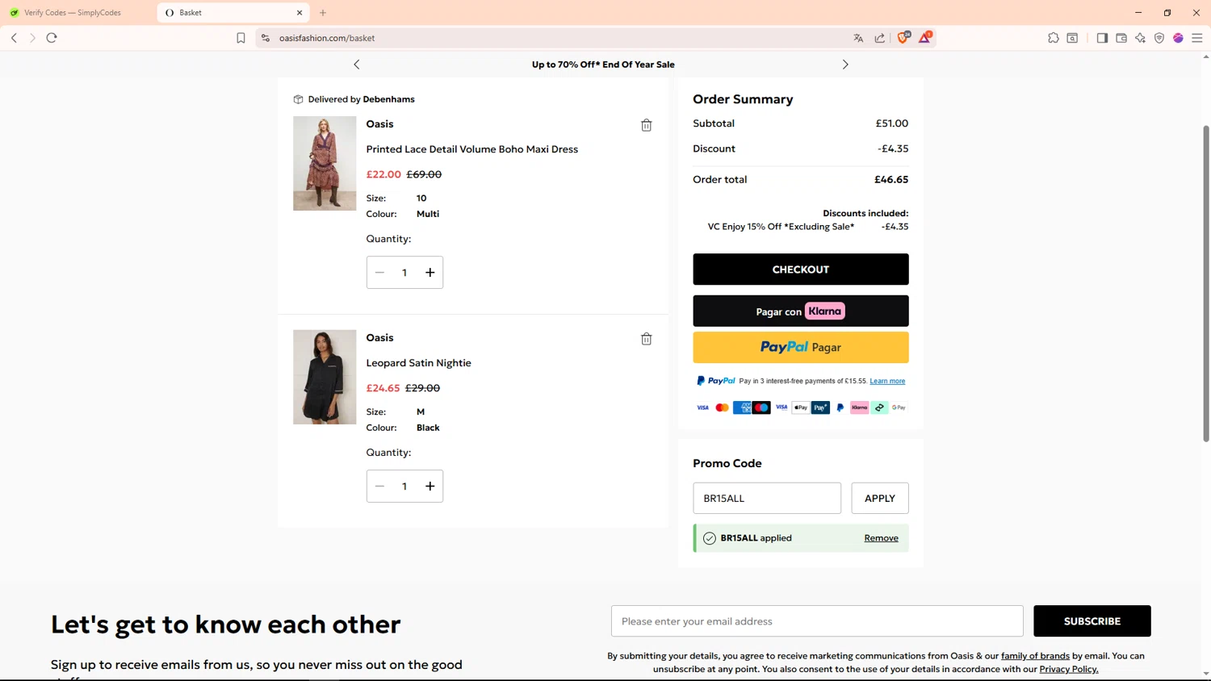Click the £24.65 nightie sale price
The image size is (1211, 681).
point(383,388)
